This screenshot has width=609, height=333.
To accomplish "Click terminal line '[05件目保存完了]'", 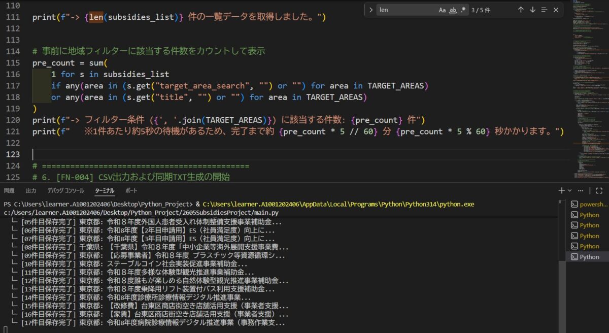I will point(147,222).
